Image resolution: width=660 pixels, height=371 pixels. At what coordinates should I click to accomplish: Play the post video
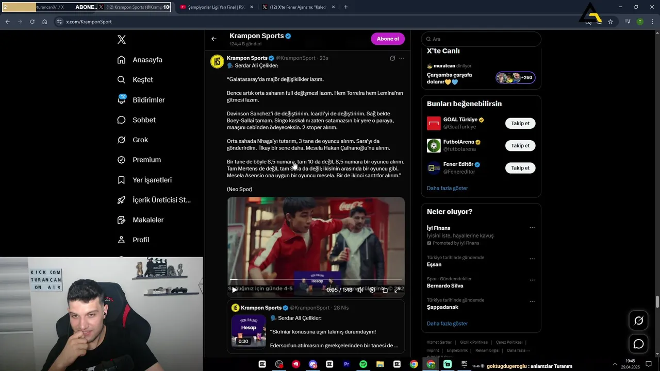tap(235, 290)
